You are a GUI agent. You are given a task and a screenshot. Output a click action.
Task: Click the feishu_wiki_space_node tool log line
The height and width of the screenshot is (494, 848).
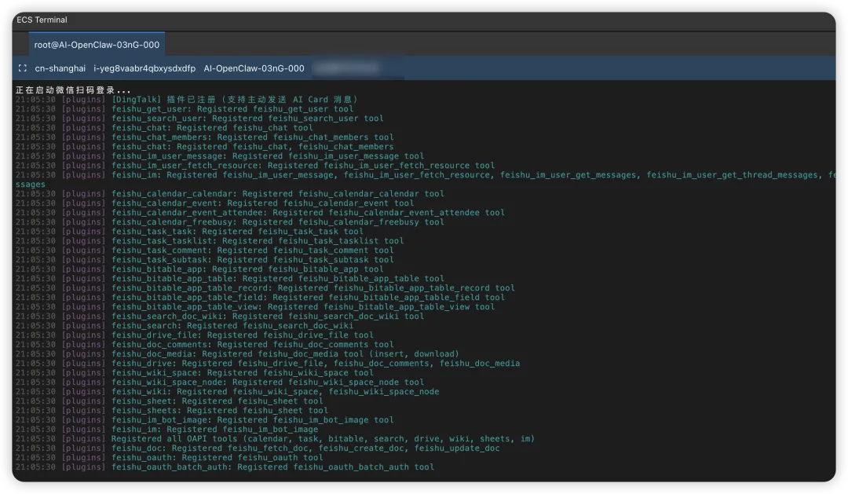click(x=220, y=382)
